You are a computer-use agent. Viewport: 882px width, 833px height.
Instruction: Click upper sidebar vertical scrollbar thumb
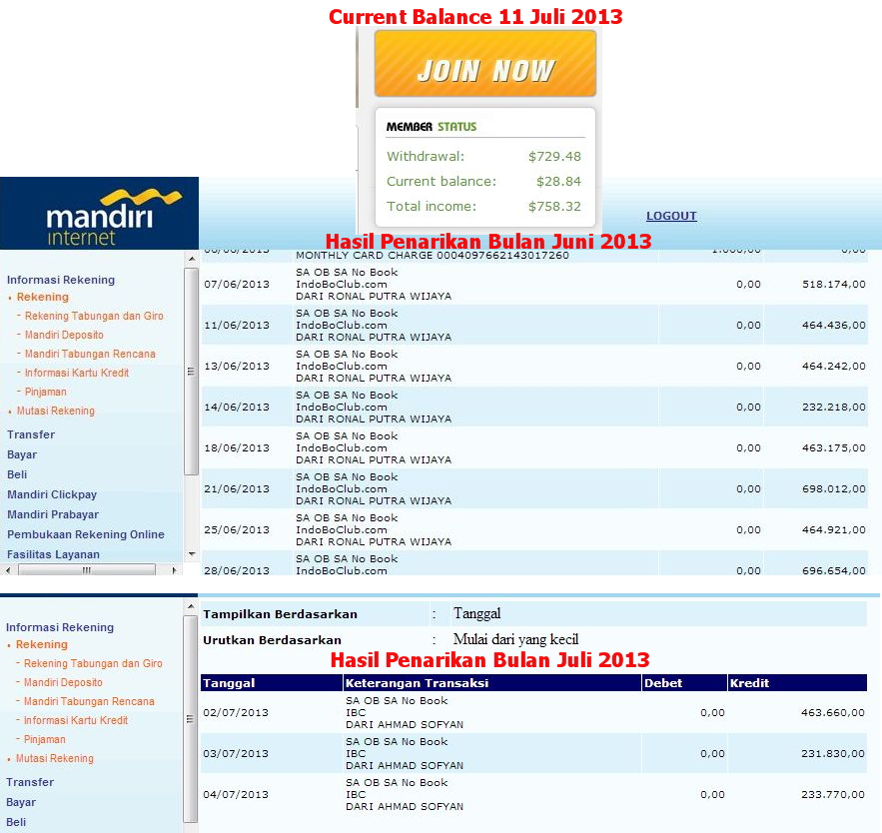tap(191, 372)
